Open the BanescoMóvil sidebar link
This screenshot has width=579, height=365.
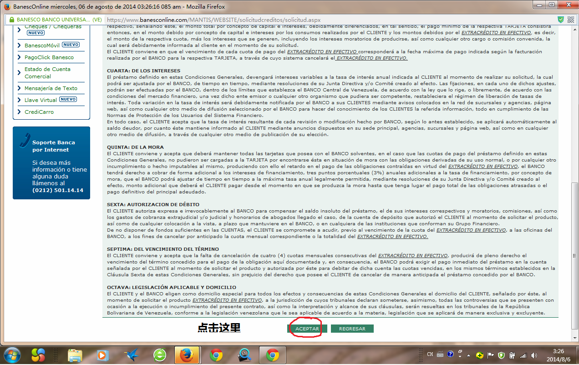pyautogui.click(x=41, y=45)
